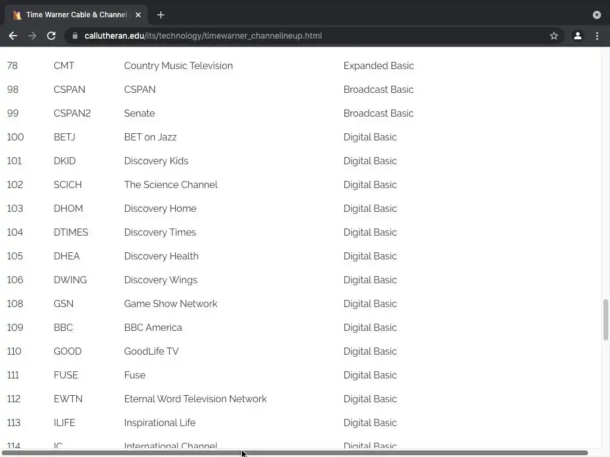Click 'Discovery Health' channel name
The width and height of the screenshot is (610, 457).
click(161, 256)
